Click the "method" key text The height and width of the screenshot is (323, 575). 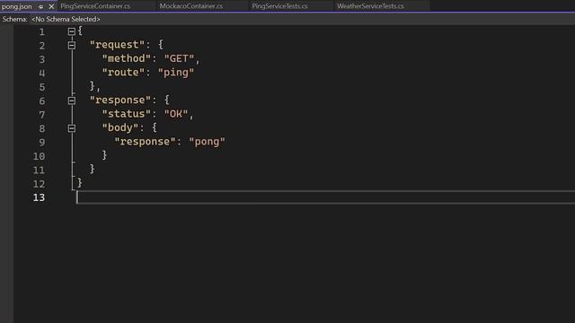(127, 58)
